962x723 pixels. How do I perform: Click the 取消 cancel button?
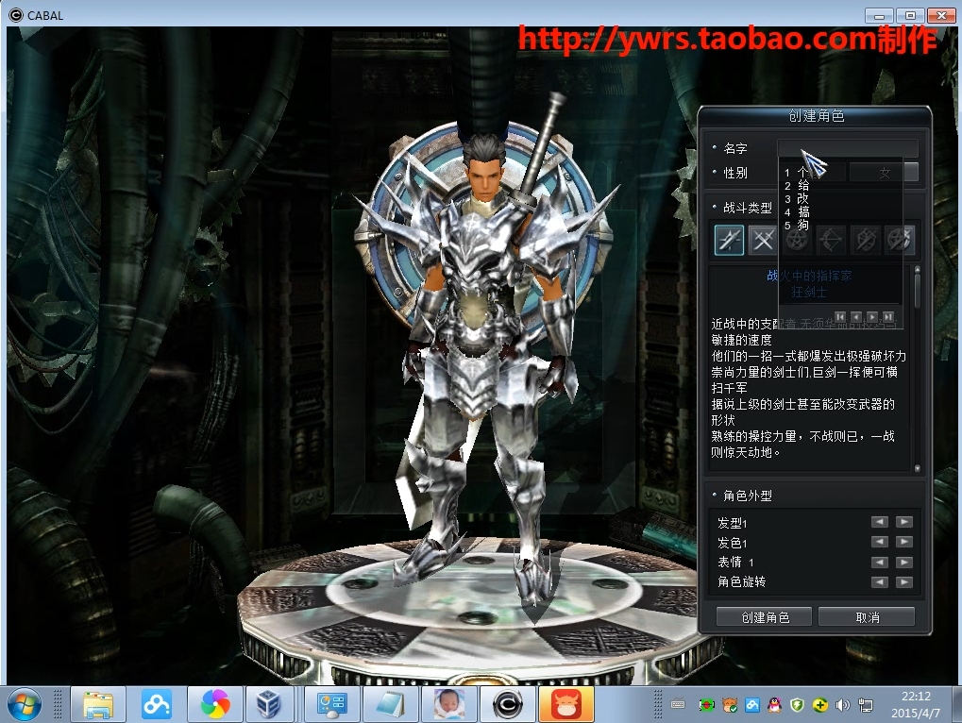click(x=866, y=617)
